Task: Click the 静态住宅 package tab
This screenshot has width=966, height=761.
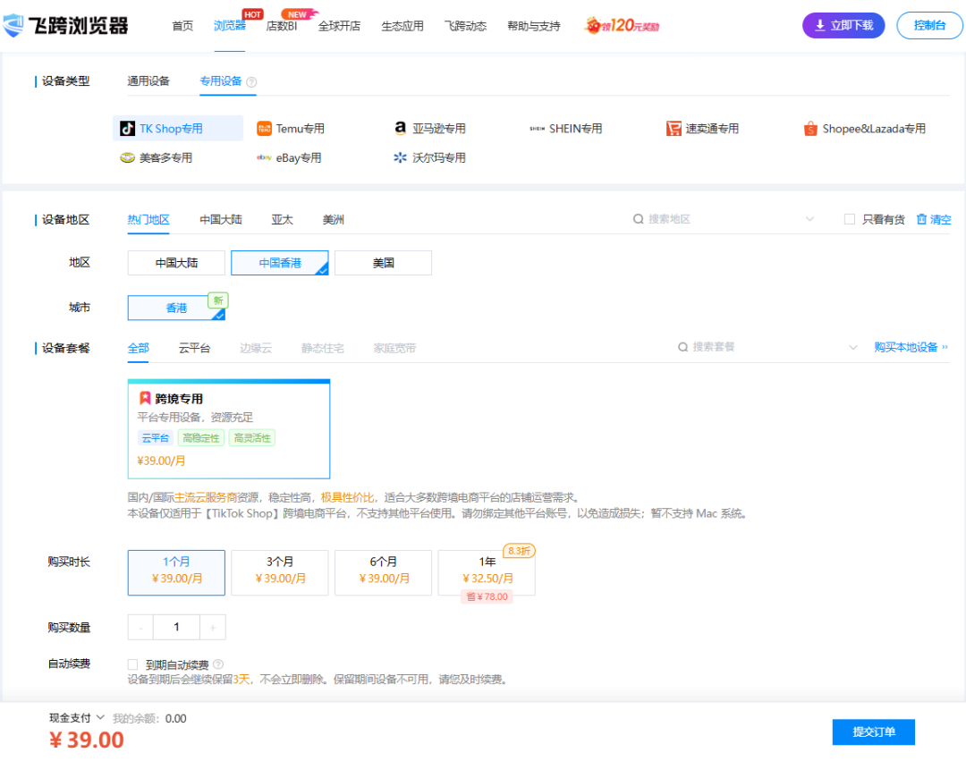Action: pos(322,348)
